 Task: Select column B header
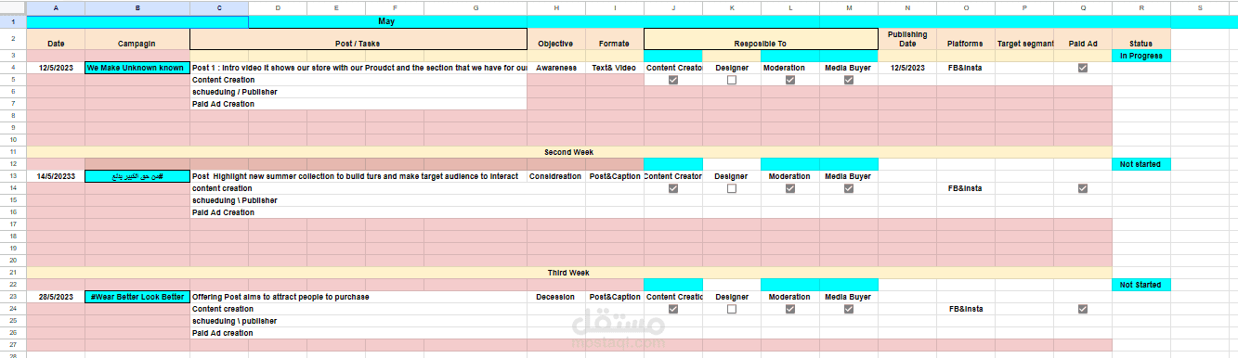[137, 7]
